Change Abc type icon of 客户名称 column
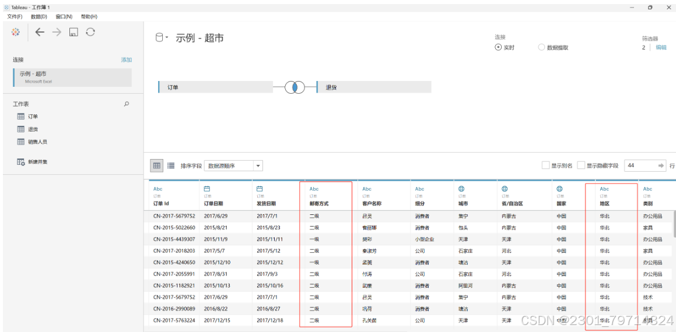676x332 pixels. (366, 189)
